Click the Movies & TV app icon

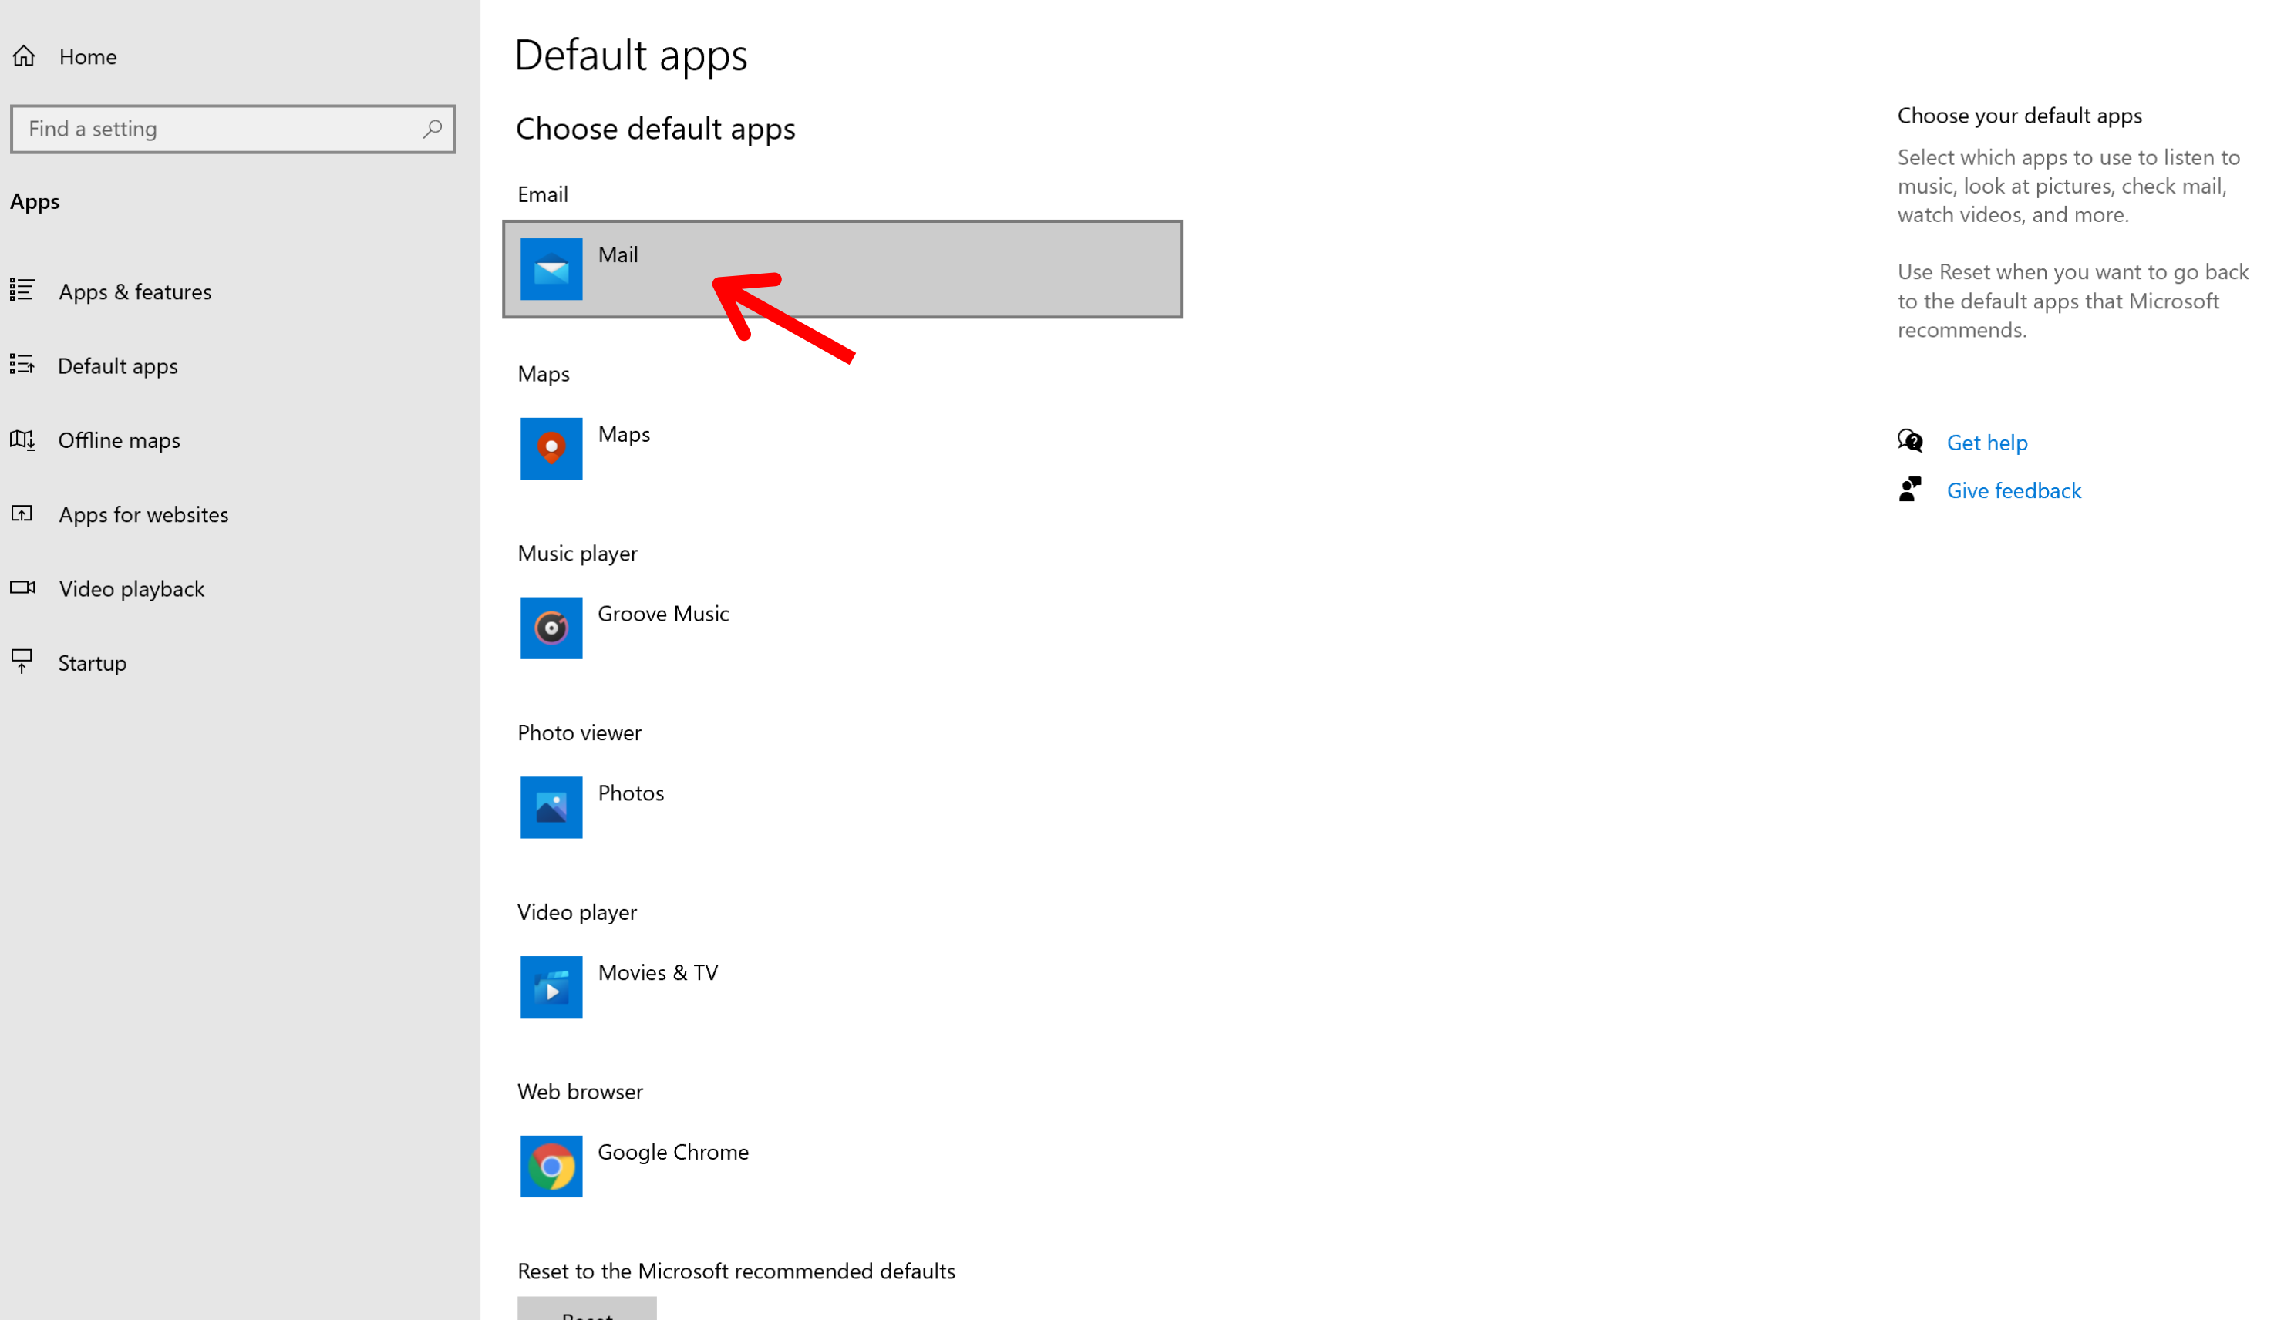[551, 987]
